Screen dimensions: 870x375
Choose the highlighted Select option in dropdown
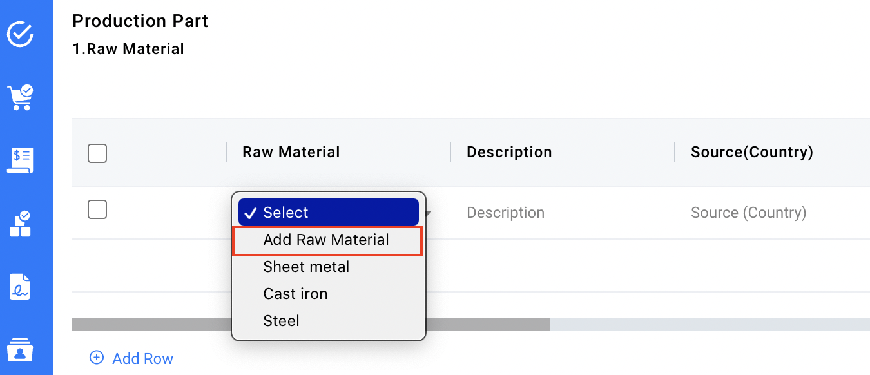coord(328,213)
